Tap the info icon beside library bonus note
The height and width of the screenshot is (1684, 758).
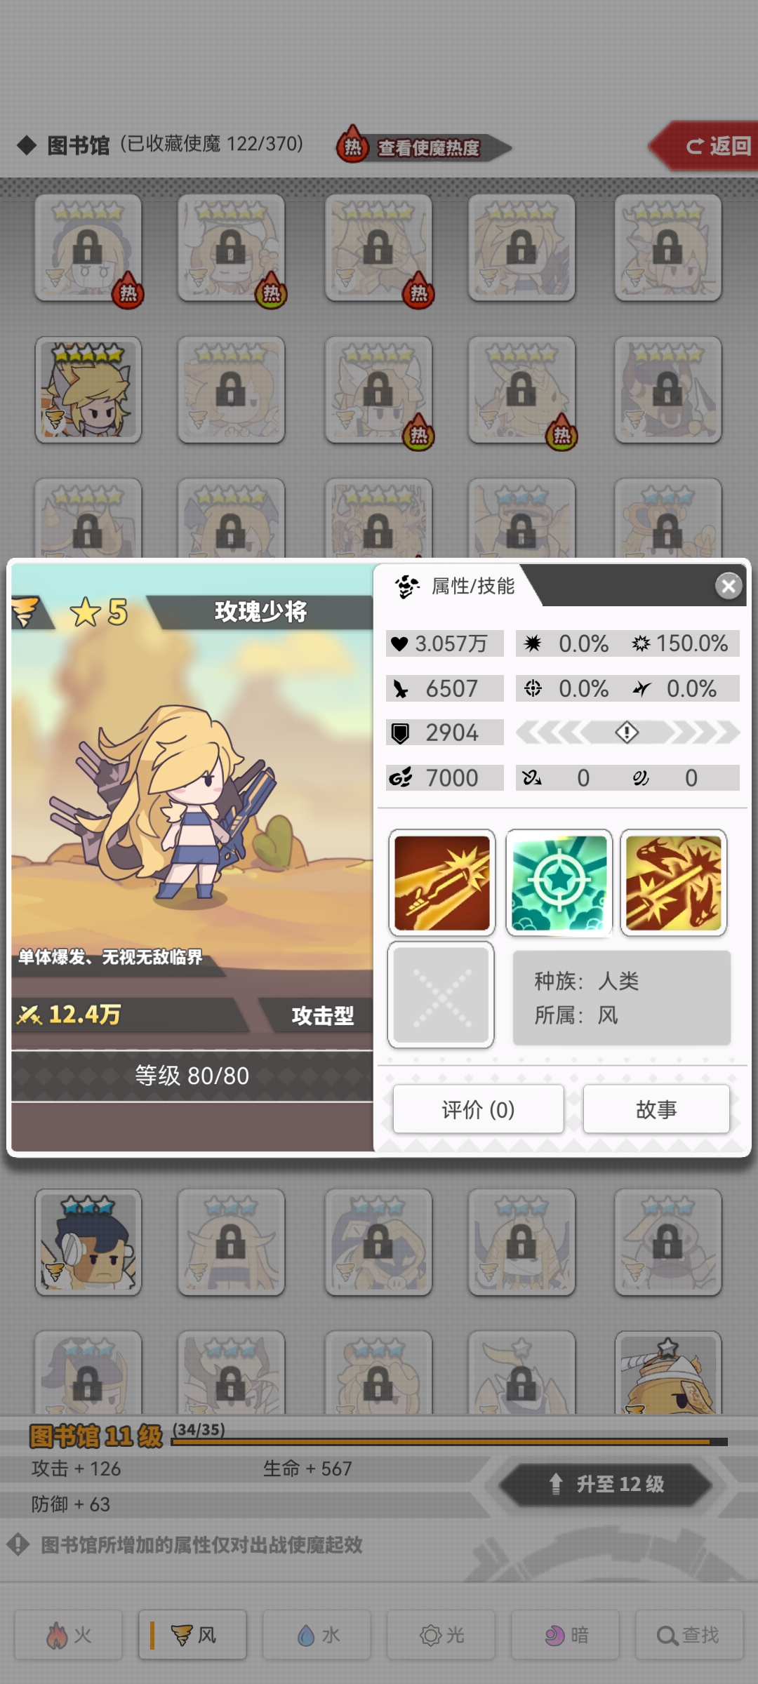pyautogui.click(x=18, y=1544)
